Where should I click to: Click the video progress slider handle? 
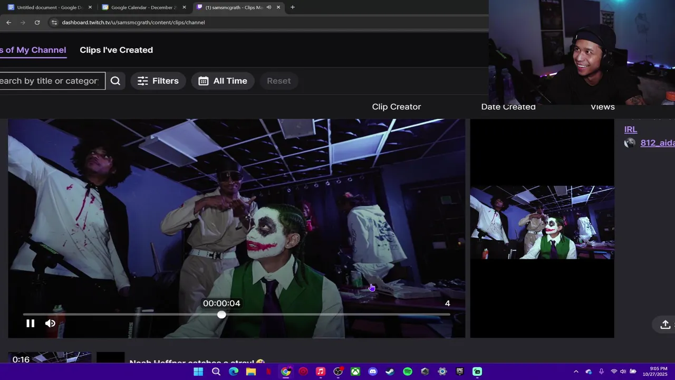pyautogui.click(x=221, y=315)
